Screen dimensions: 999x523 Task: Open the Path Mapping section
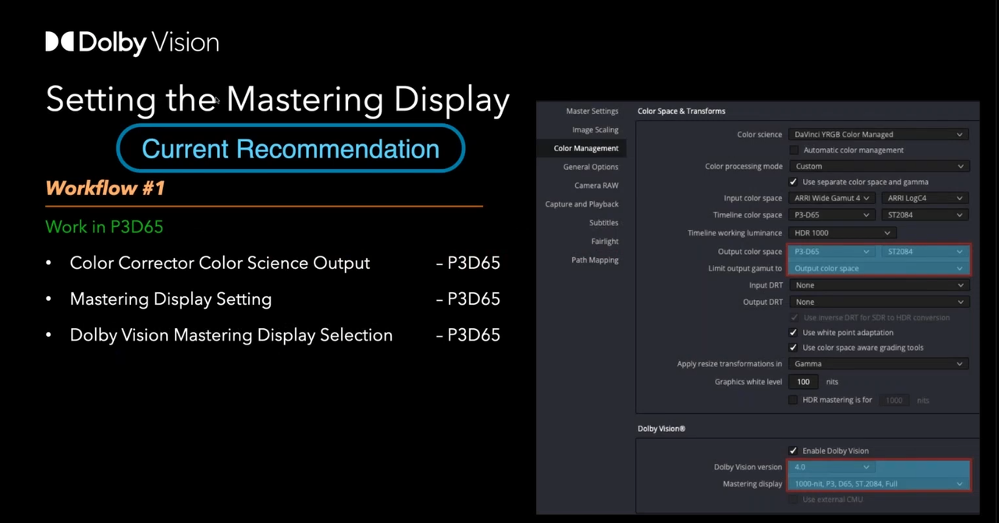(595, 260)
